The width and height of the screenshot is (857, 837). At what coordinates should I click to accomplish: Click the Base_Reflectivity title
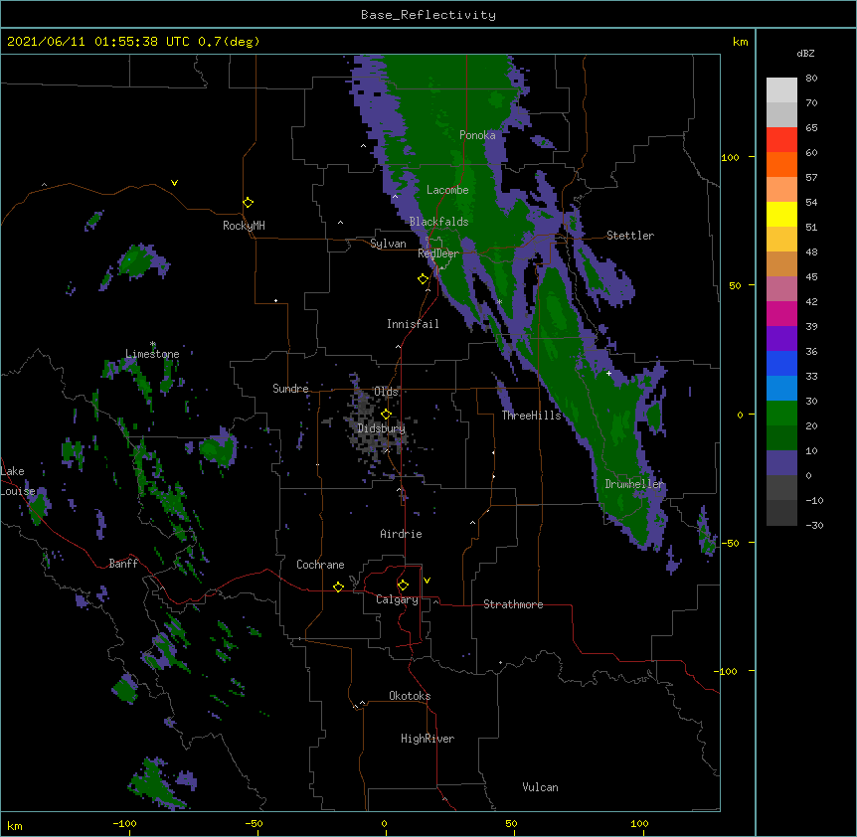(x=428, y=15)
